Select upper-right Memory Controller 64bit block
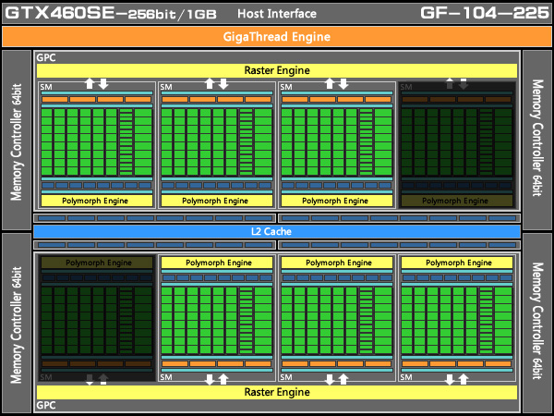This screenshot has height=416, width=554. pos(537,141)
